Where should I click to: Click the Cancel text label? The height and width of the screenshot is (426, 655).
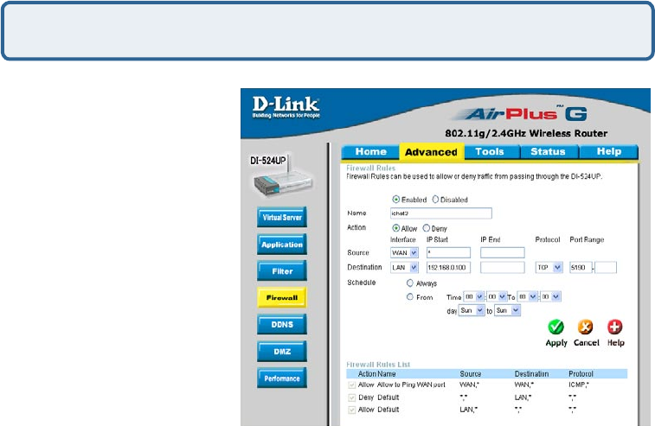point(586,342)
